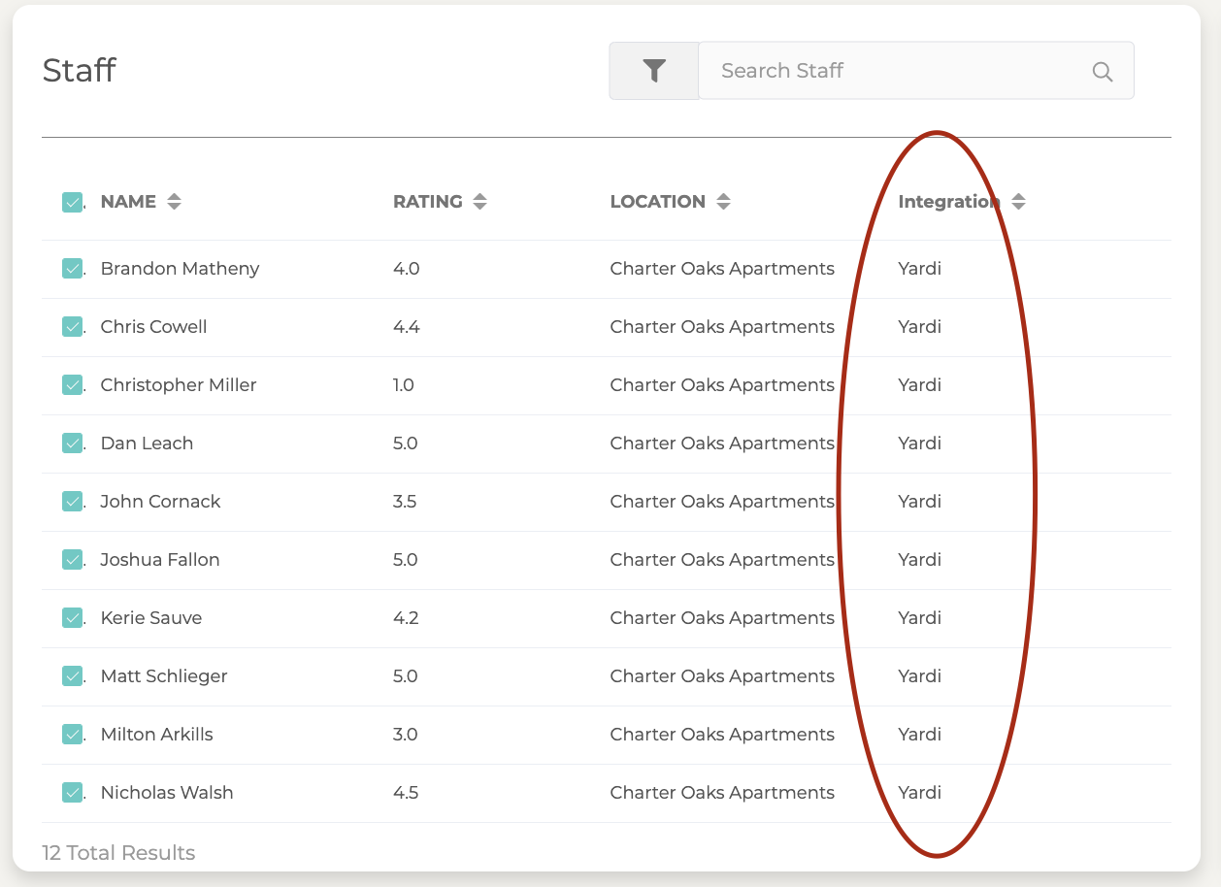Click the 12 Total Results text
Screen dimensions: 1221x887
118,853
